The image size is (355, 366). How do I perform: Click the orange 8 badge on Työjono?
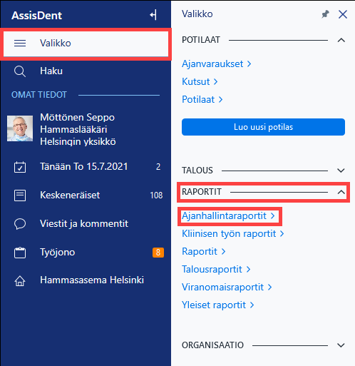pos(158,253)
